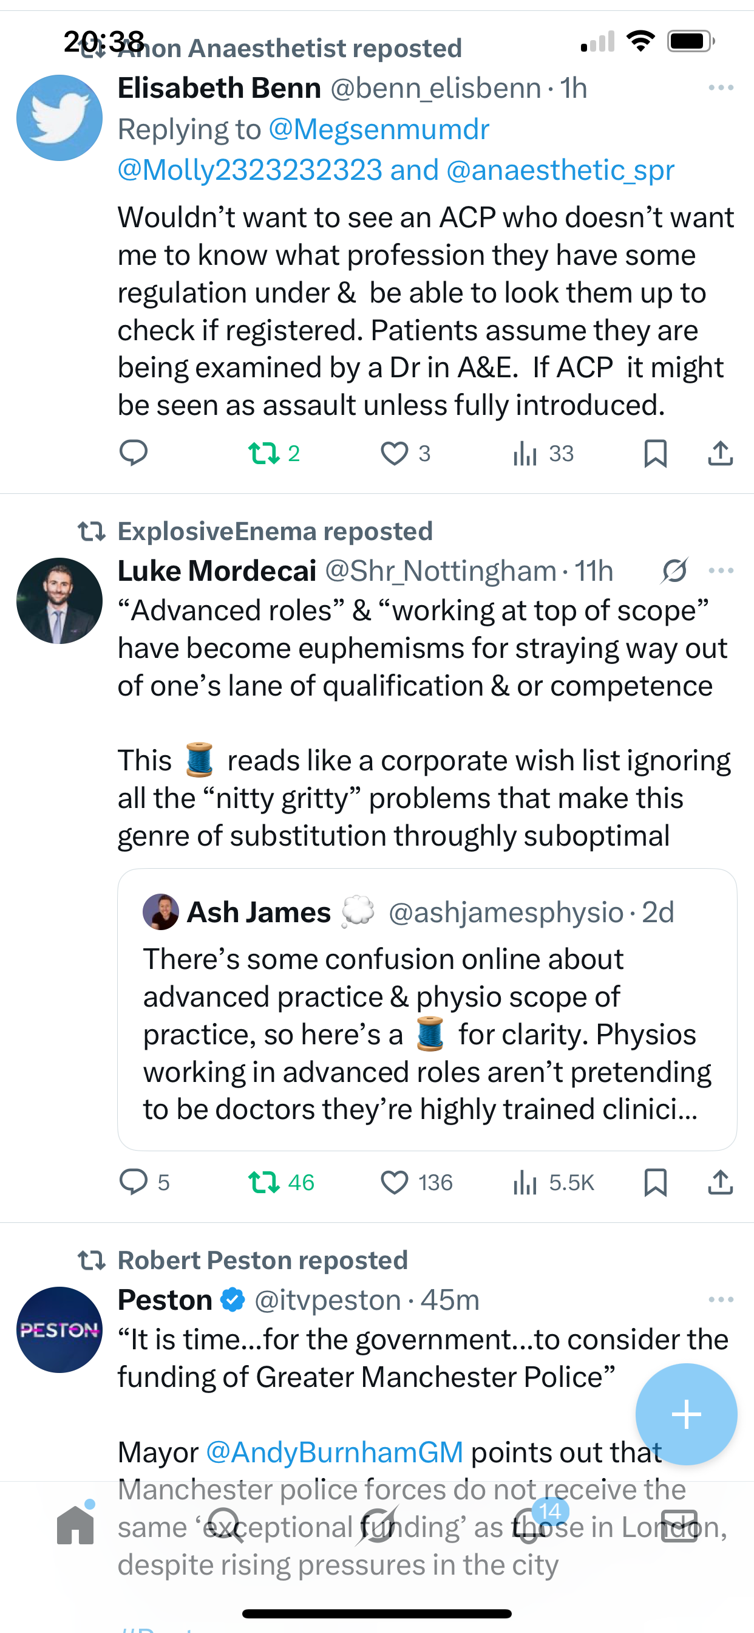Share Luke Mordecai's tweet
The height and width of the screenshot is (1633, 754).
[721, 1182]
